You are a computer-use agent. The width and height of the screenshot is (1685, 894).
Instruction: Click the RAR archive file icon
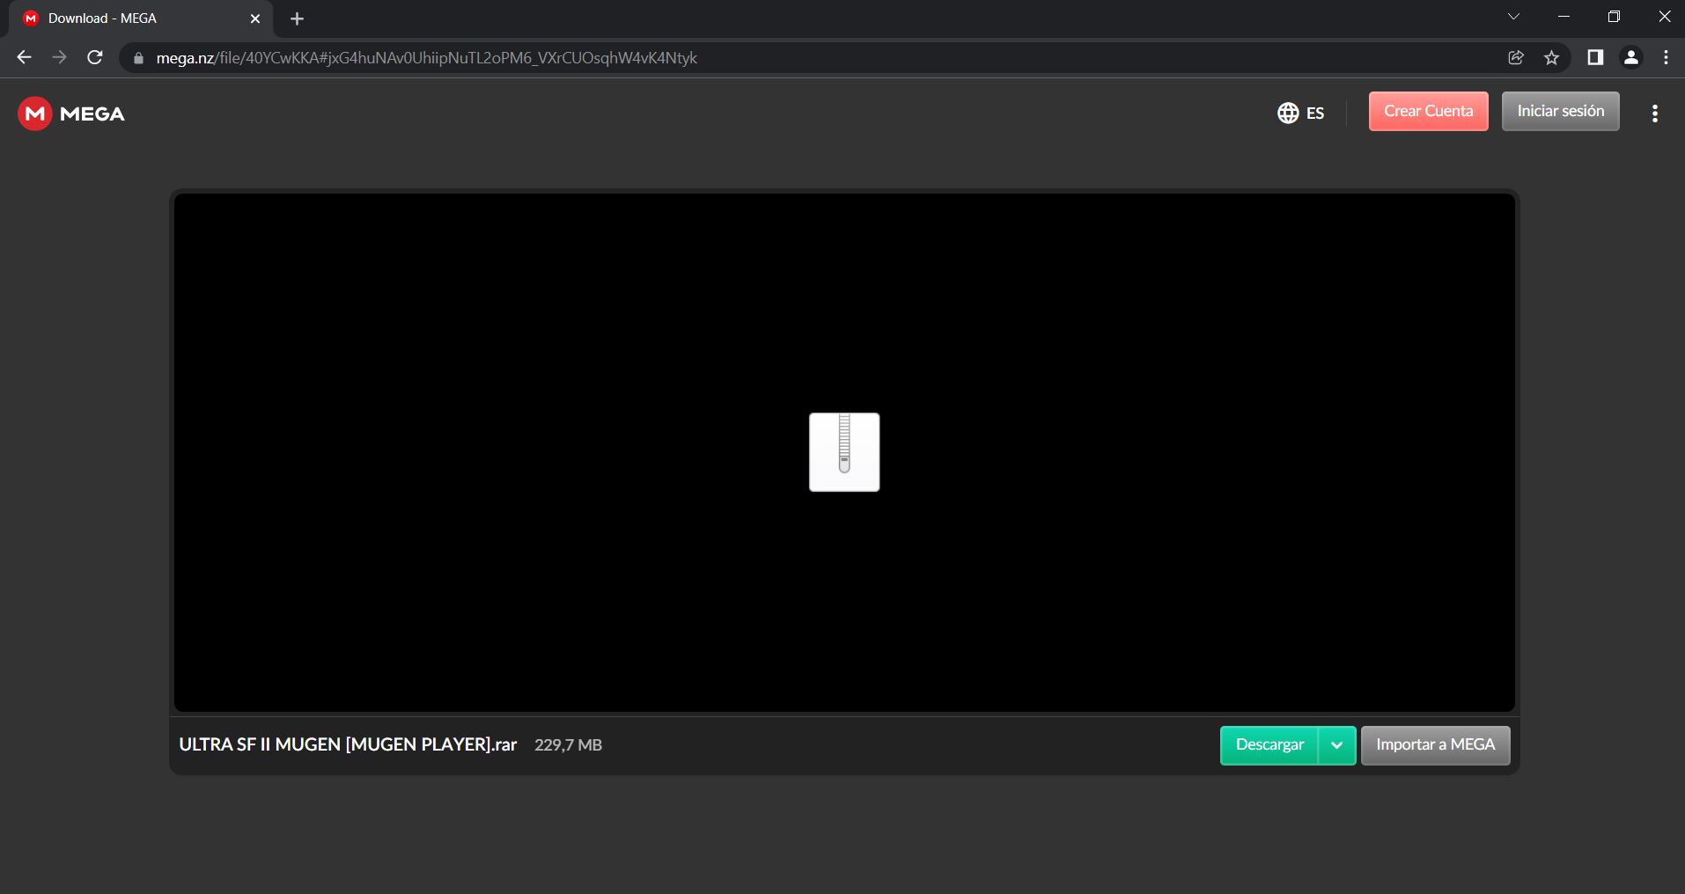coord(844,452)
